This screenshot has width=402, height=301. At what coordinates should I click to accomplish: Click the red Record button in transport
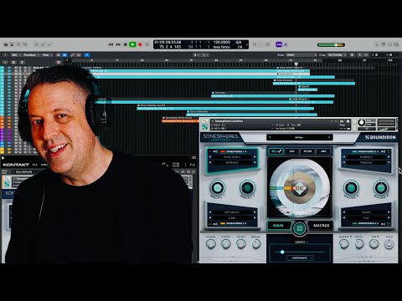coord(140,44)
